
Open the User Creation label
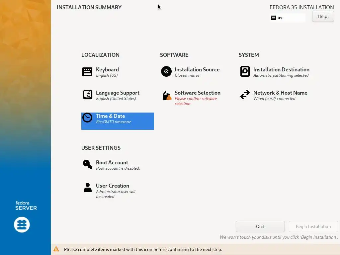(x=113, y=186)
